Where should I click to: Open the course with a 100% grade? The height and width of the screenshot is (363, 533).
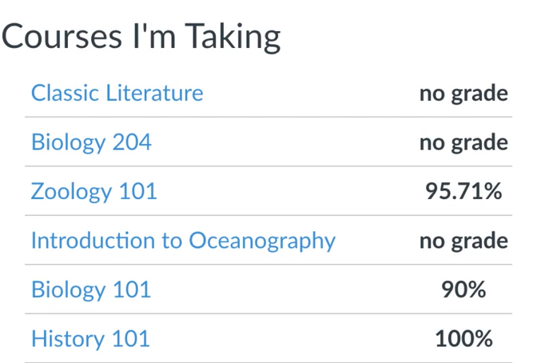click(x=90, y=338)
